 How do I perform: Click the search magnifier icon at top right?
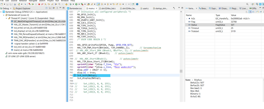coord(247,4)
